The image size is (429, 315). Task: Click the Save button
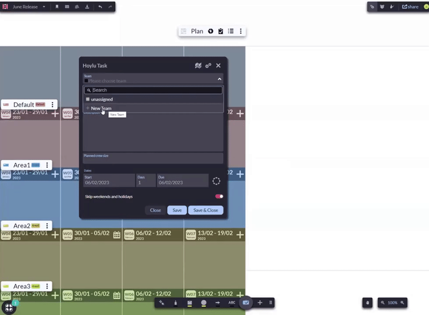177,210
